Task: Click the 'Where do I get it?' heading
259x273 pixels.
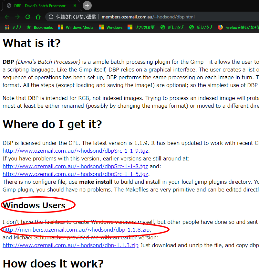Action: point(52,124)
